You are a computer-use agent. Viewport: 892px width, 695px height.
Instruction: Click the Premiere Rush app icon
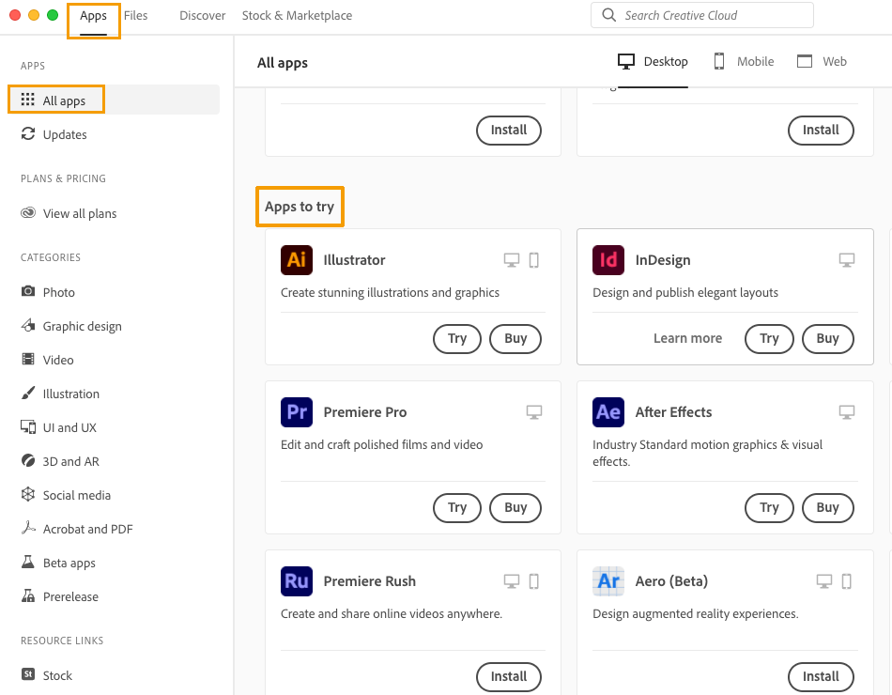click(297, 581)
